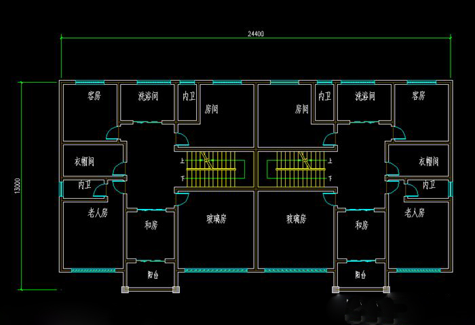Click the left 玻璃房 label
Screen dimensions: 475x325
tap(216, 218)
